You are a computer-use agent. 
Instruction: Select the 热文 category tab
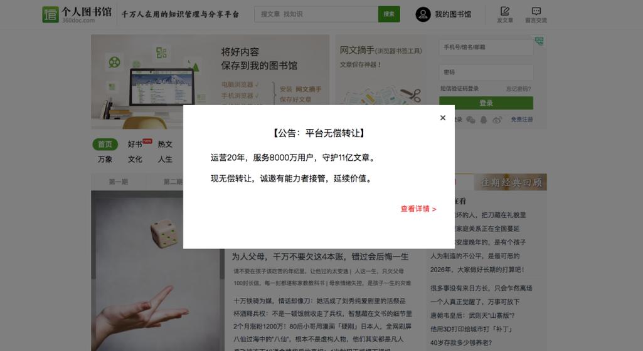[165, 144]
